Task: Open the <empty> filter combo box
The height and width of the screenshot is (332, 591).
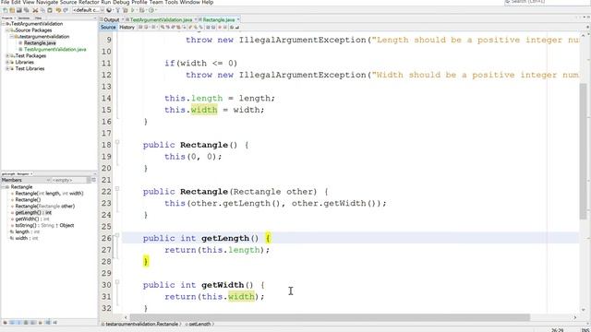Action: (x=71, y=181)
